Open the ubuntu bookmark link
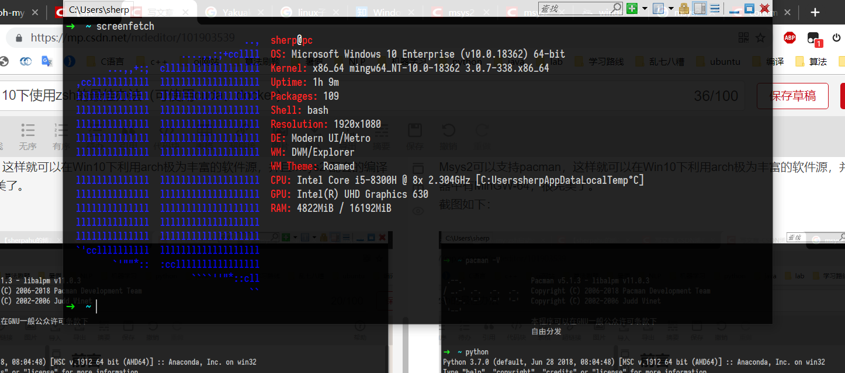The image size is (845, 373). pos(725,61)
